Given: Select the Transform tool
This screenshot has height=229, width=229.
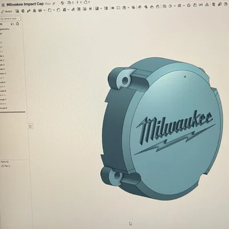Looking at the screenshot, I should point(124,7).
